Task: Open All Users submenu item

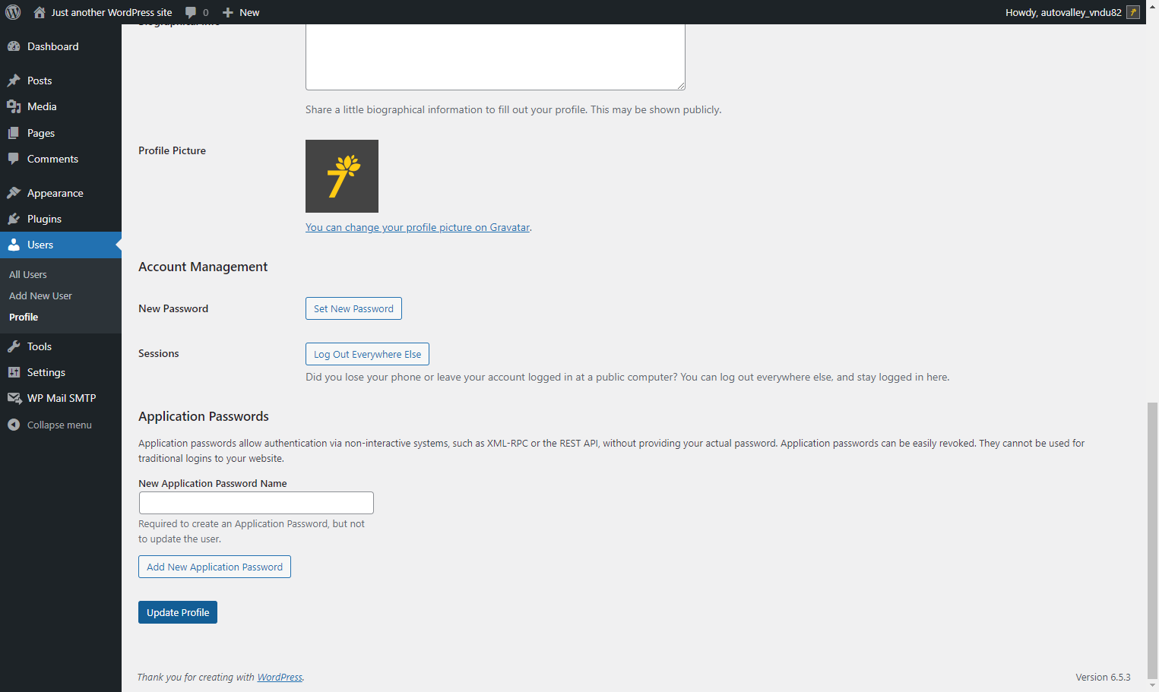Action: click(28, 274)
